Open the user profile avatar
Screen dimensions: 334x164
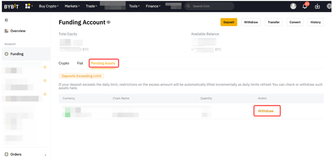(293, 6)
